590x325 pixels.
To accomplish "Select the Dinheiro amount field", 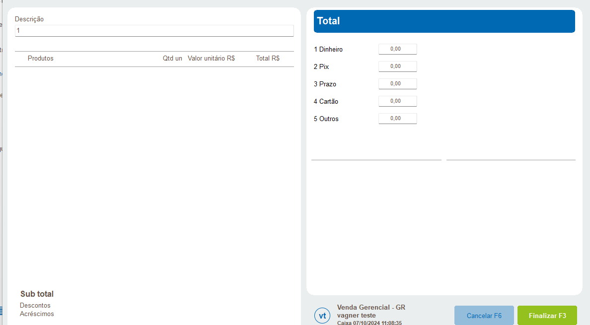I will point(397,49).
